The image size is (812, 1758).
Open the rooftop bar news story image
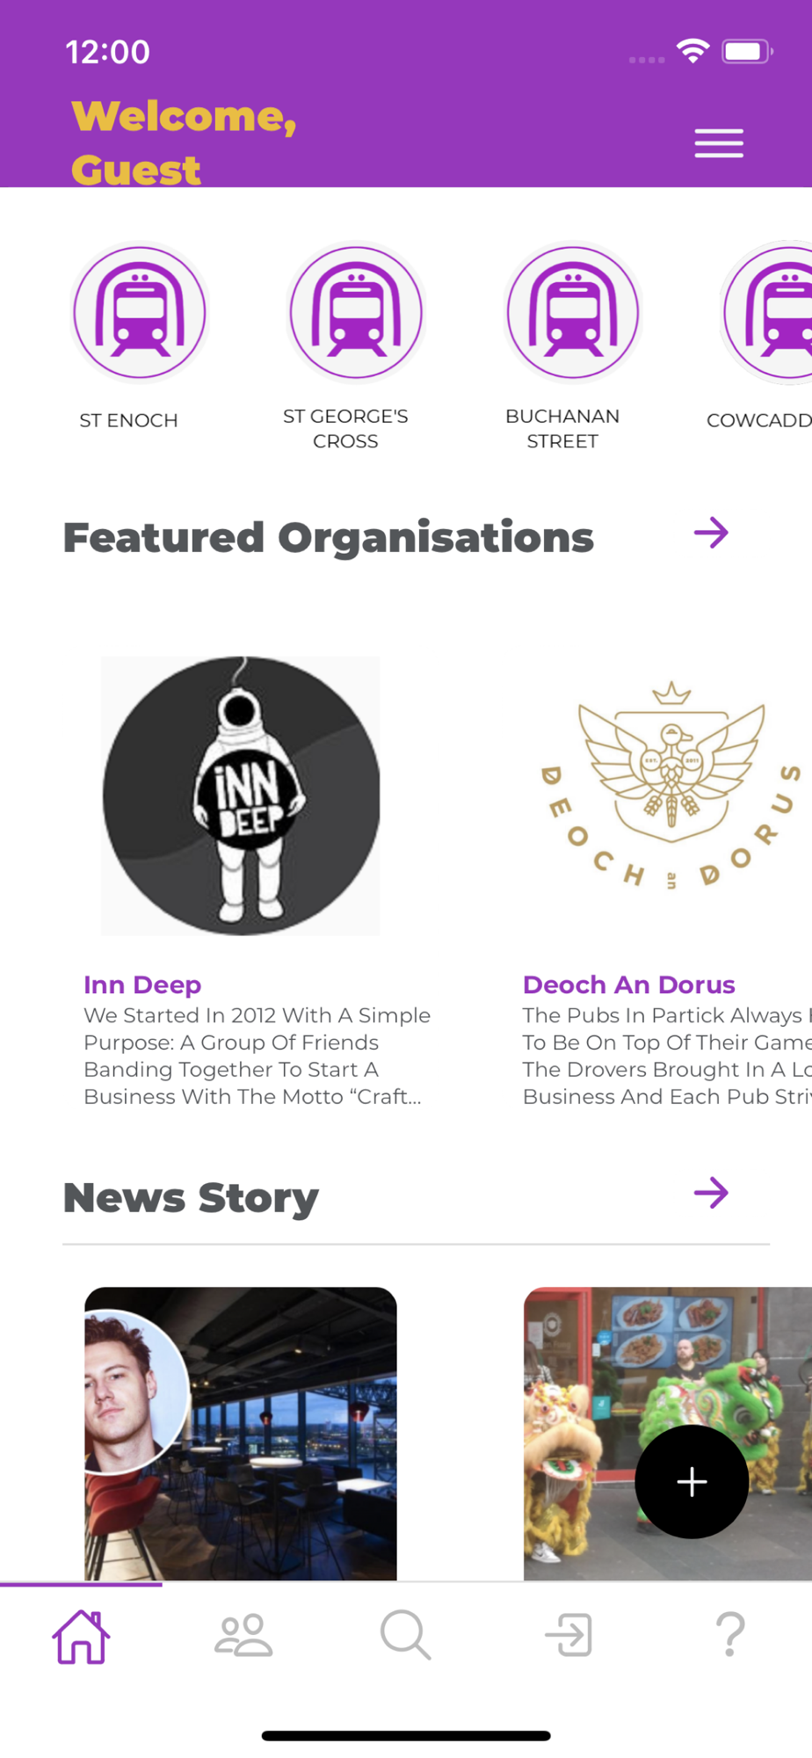241,1434
